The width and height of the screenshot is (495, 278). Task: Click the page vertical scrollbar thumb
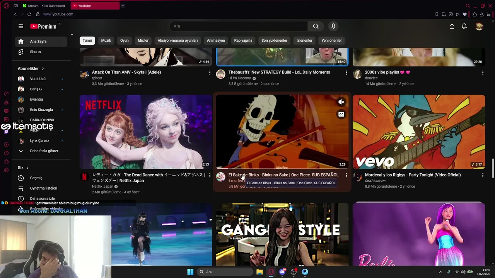(x=493, y=168)
